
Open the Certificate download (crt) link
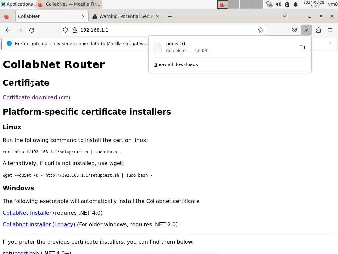tap(36, 98)
